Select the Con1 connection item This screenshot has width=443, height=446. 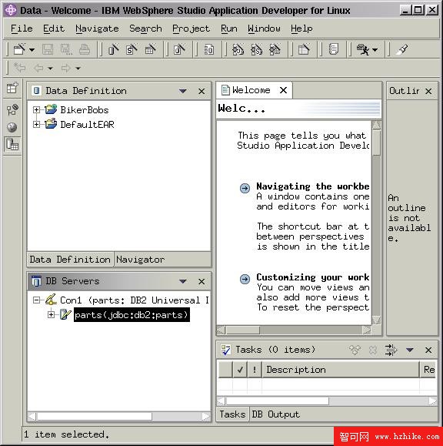coord(135,300)
